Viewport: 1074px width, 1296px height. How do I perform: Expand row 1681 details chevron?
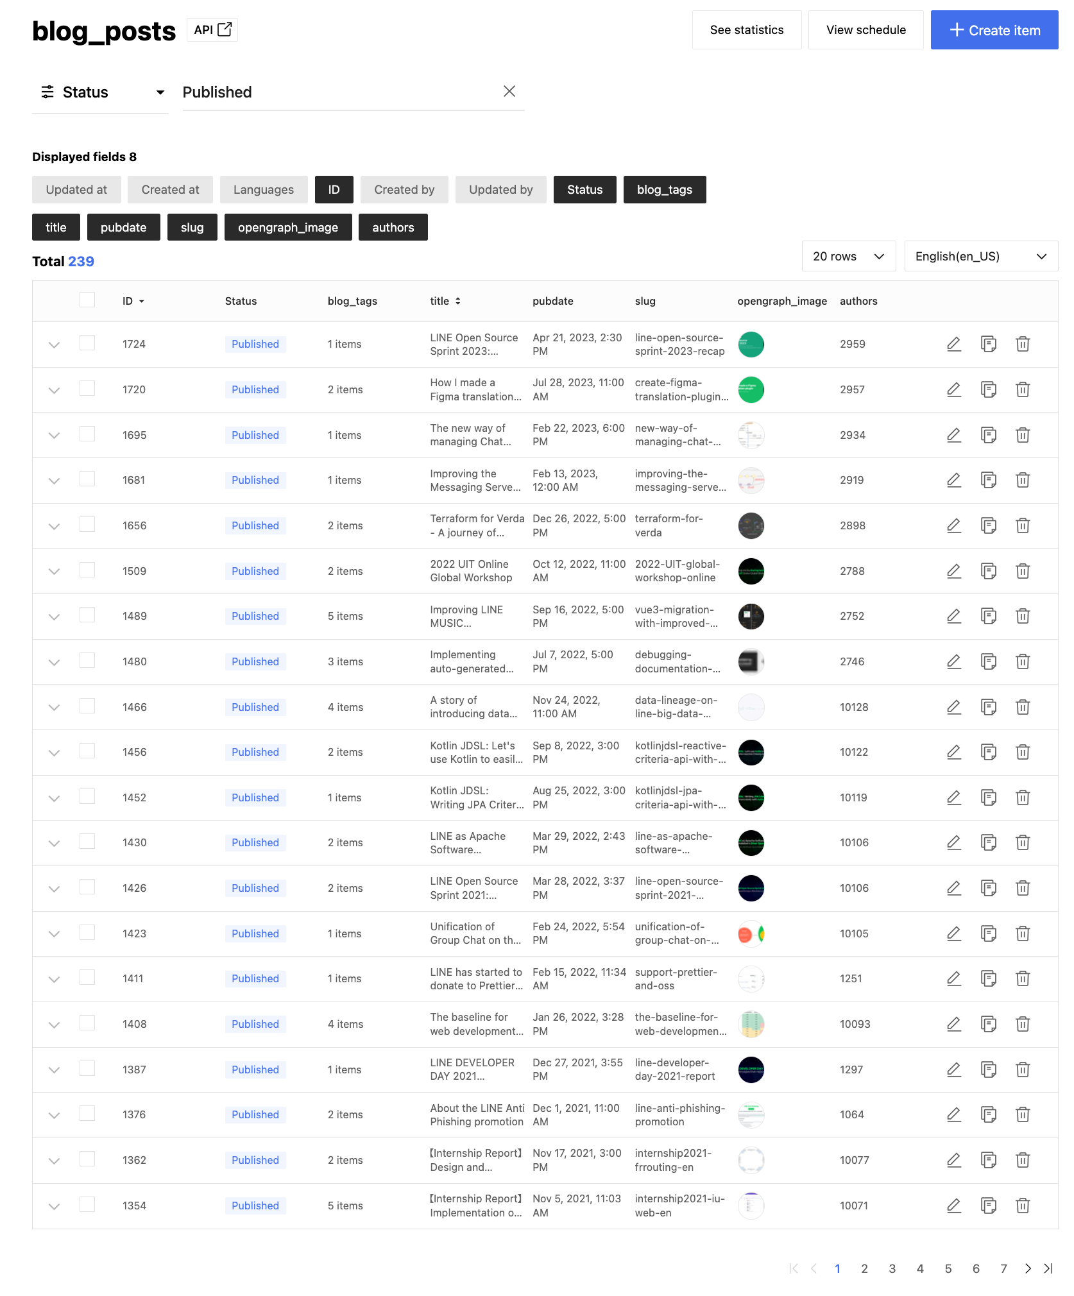pos(55,481)
